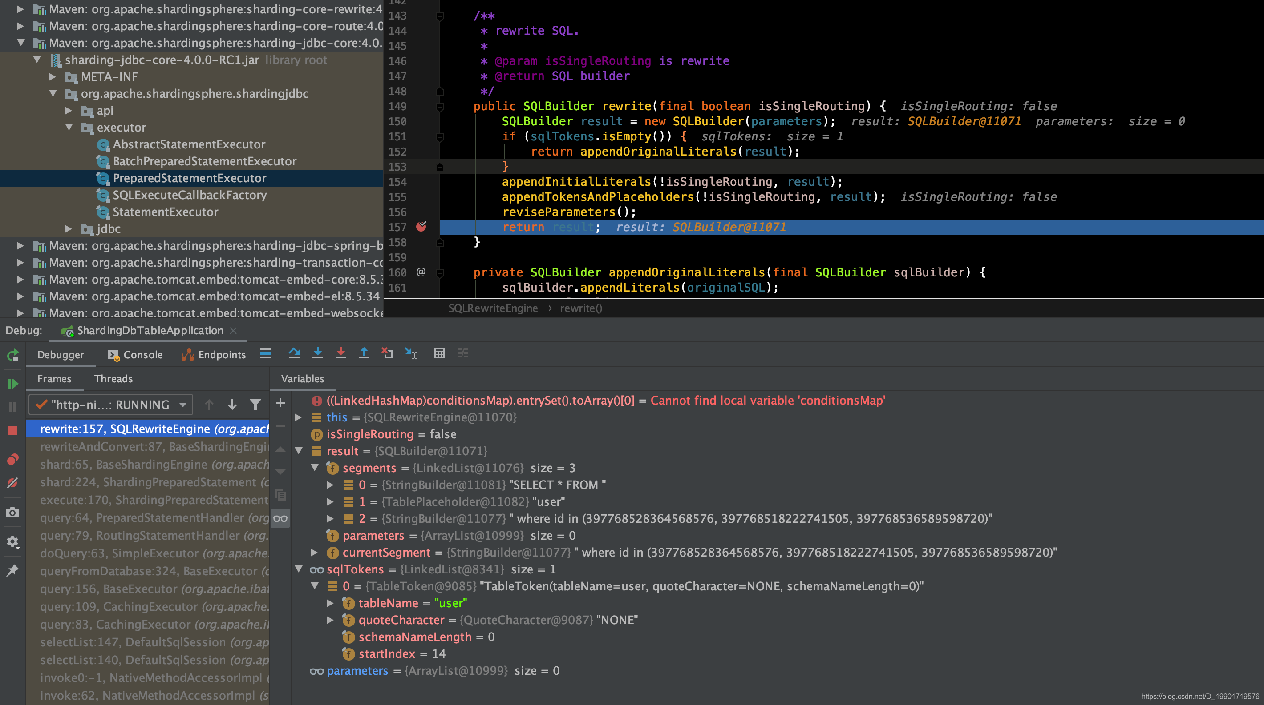
Task: Stop the debug session with the red square
Action: tap(13, 430)
